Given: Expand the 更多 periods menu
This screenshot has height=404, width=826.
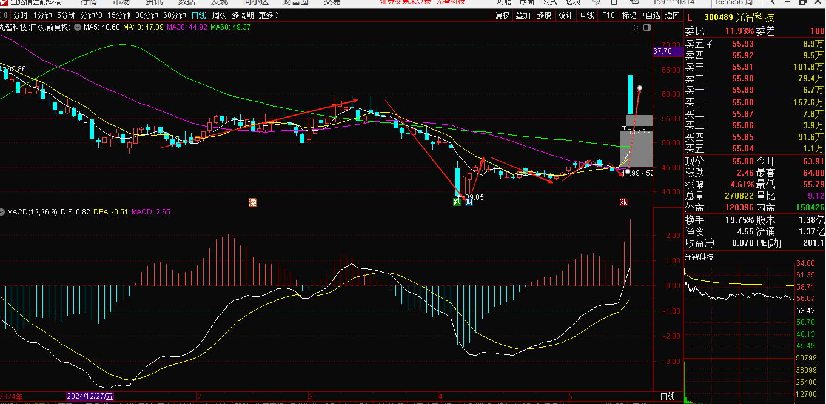Looking at the screenshot, I should coord(269,15).
